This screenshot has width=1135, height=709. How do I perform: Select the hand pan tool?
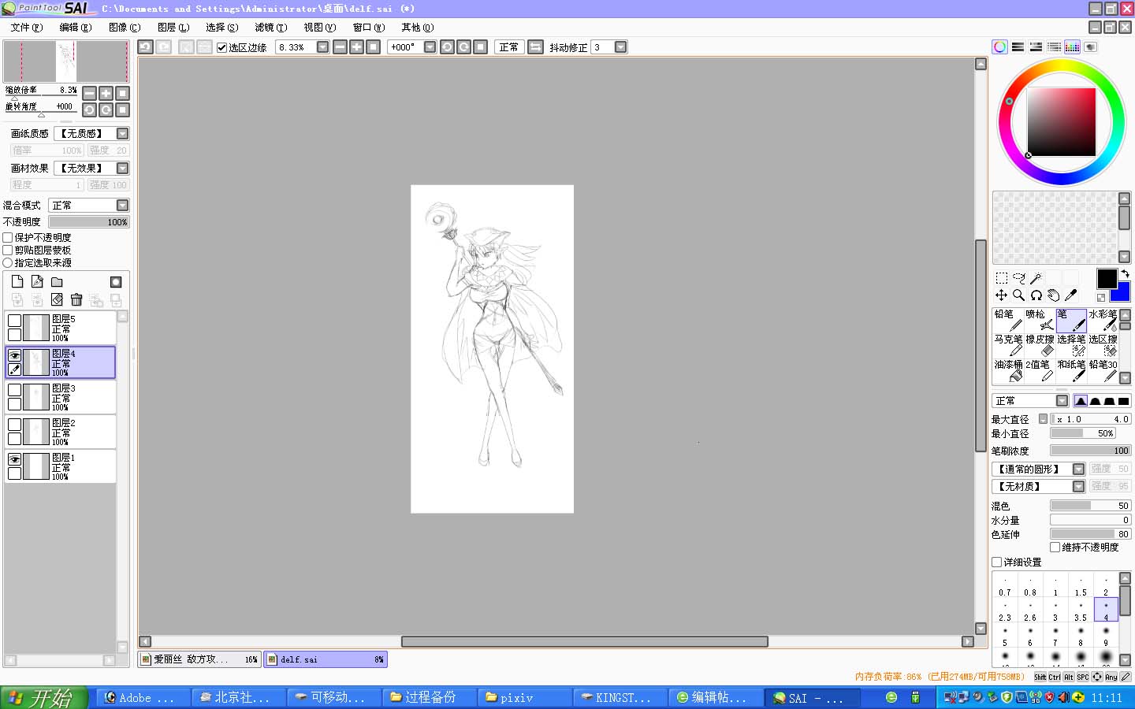tap(1053, 295)
